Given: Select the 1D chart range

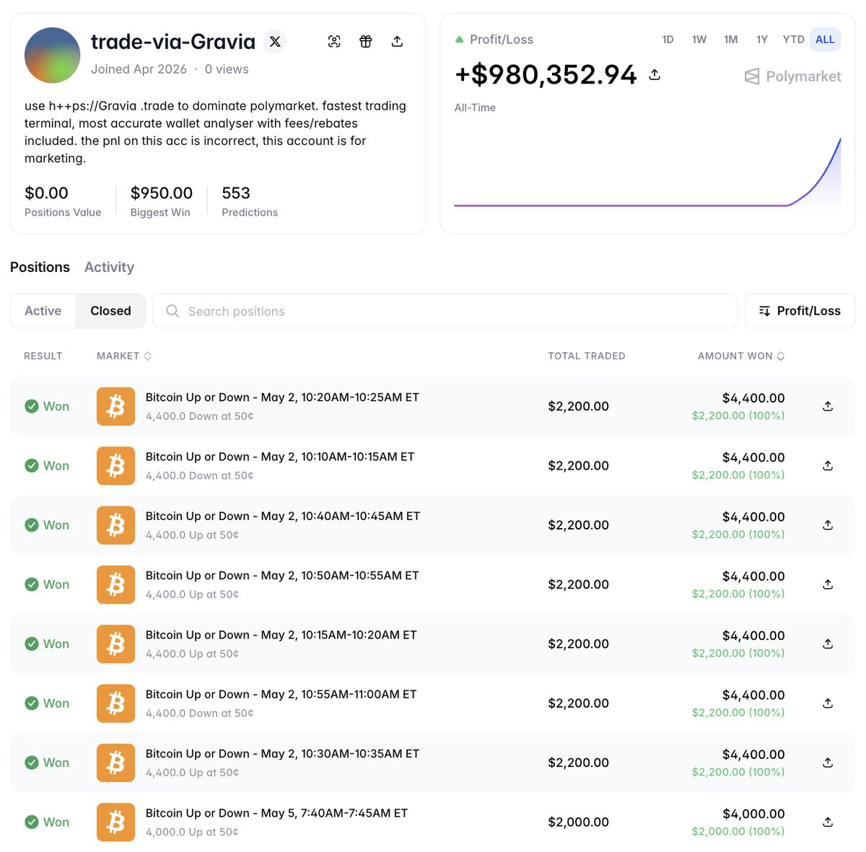Looking at the screenshot, I should click(668, 40).
